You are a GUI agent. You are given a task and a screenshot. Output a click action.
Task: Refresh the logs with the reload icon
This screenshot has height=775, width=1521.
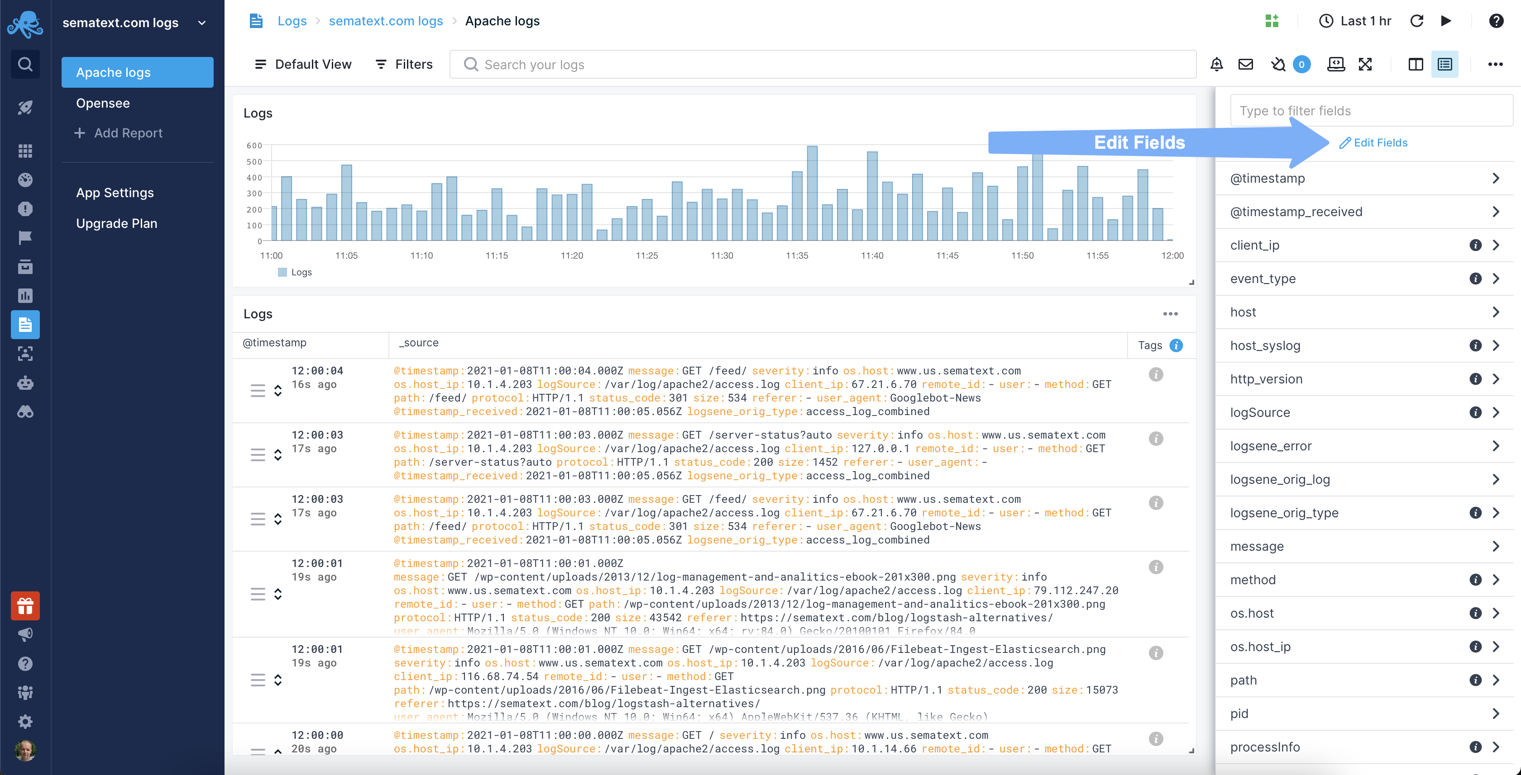point(1416,21)
